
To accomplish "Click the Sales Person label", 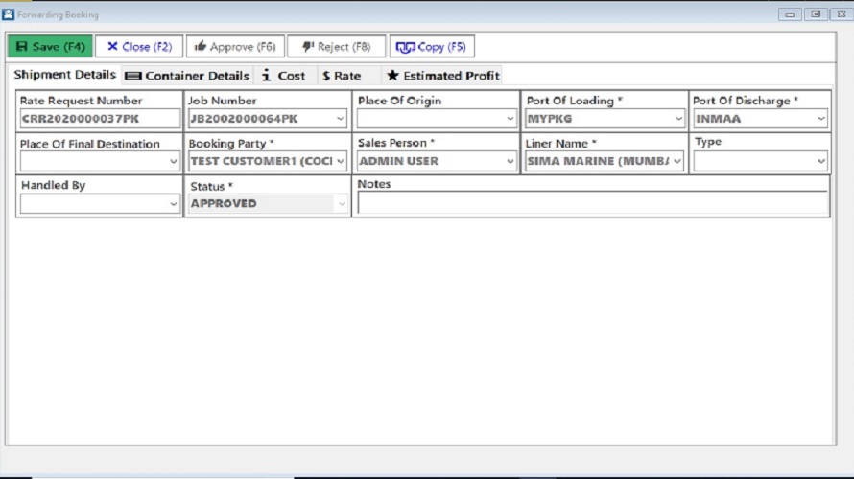I will [x=396, y=143].
